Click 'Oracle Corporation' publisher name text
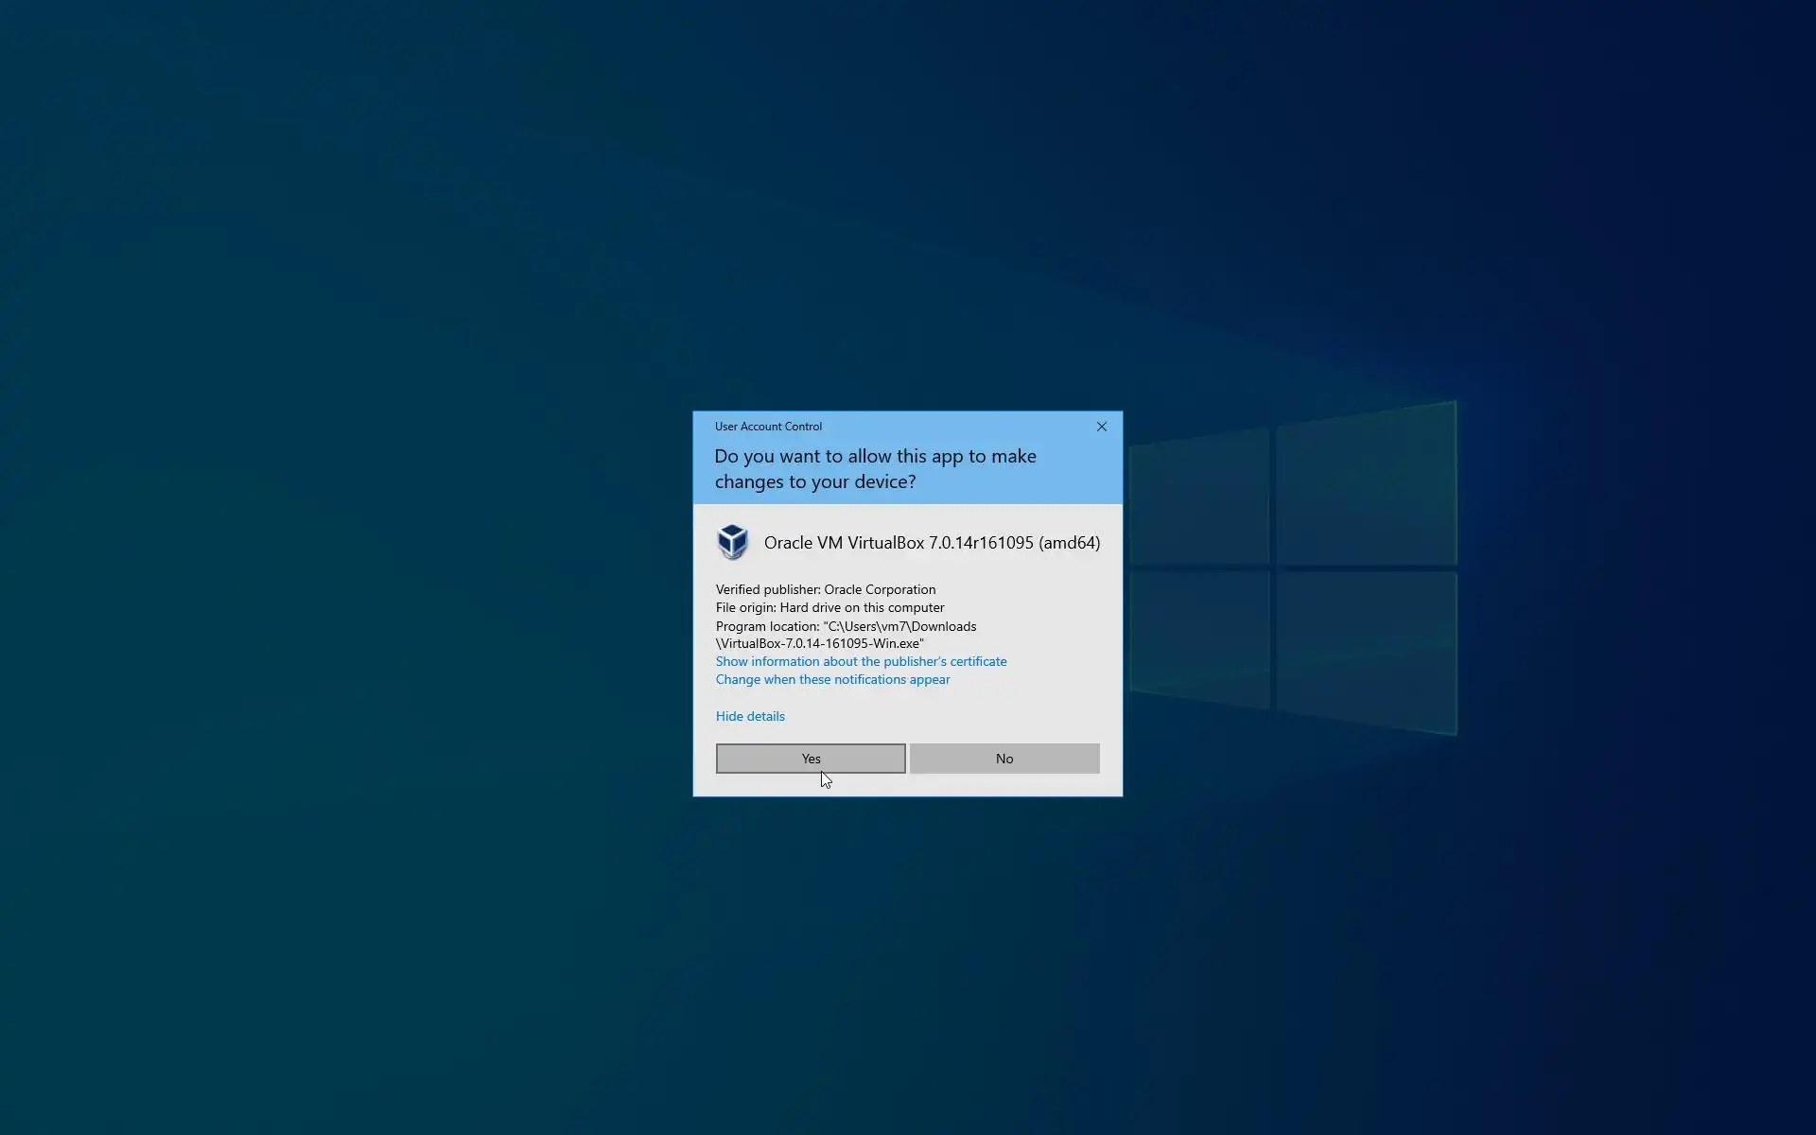The height and width of the screenshot is (1135, 1816). coord(880,589)
